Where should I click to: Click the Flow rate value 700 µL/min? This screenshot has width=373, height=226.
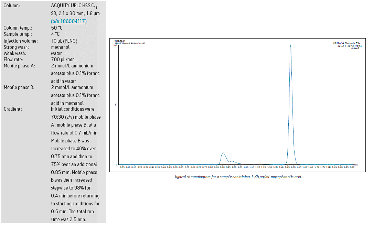pyautogui.click(x=63, y=60)
